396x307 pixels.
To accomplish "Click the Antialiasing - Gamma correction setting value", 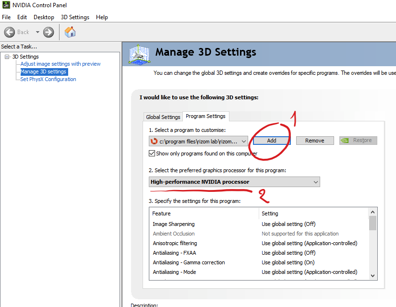I will point(288,262).
